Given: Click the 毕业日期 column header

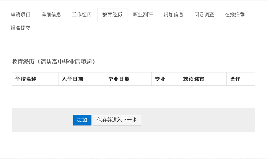Looking at the screenshot, I should click(129, 79).
